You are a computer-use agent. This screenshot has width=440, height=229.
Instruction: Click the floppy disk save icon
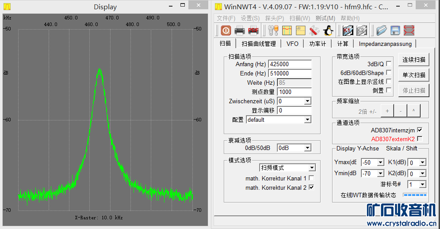click(x=395, y=30)
